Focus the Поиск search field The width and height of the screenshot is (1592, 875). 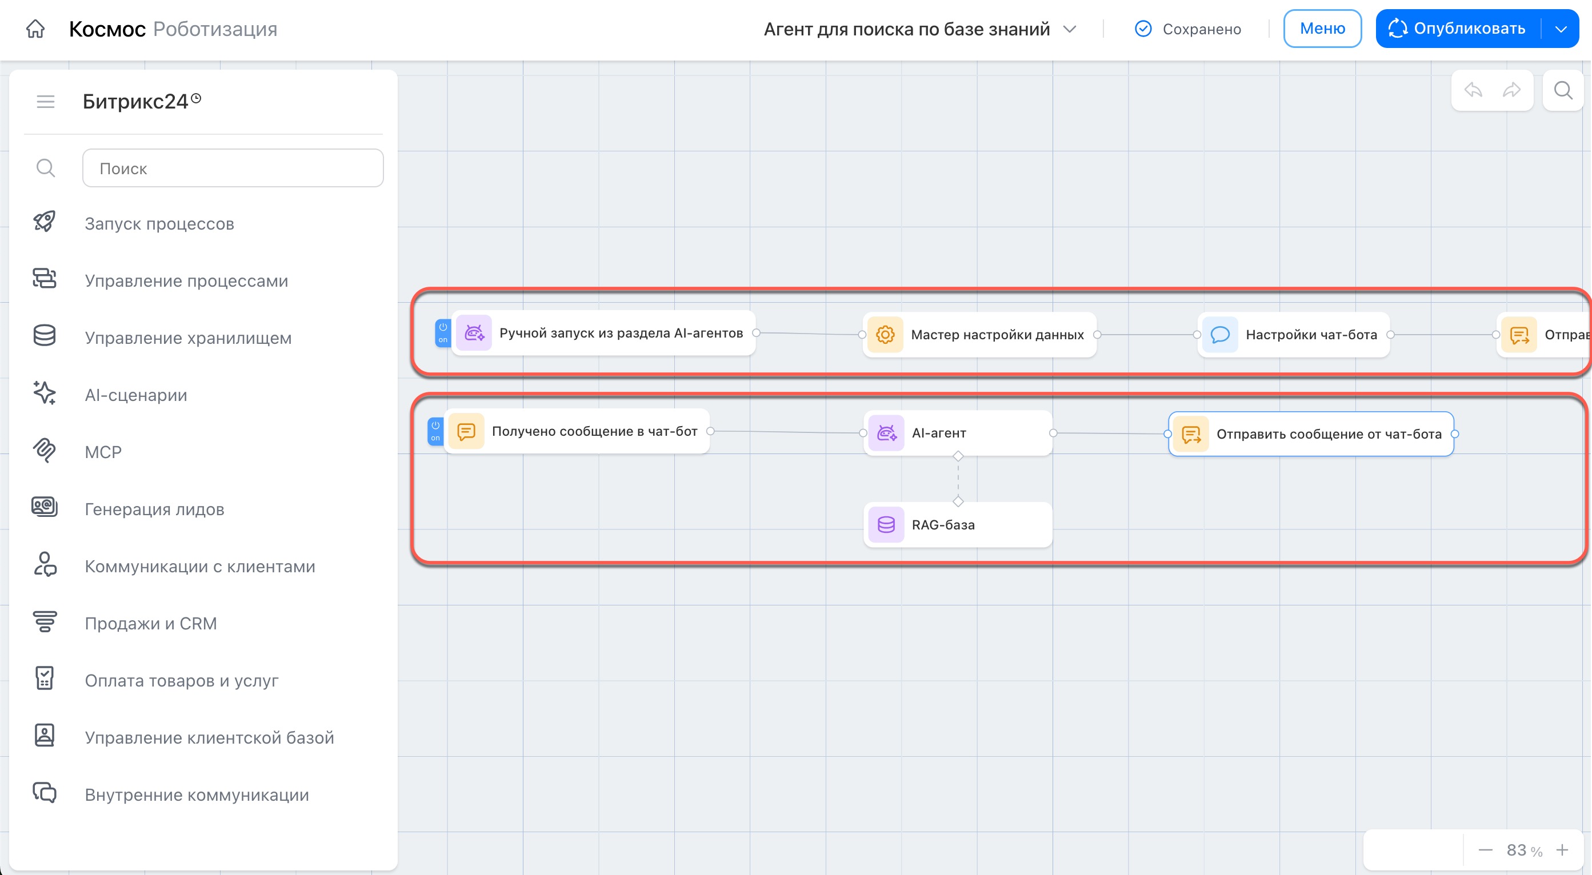233,168
